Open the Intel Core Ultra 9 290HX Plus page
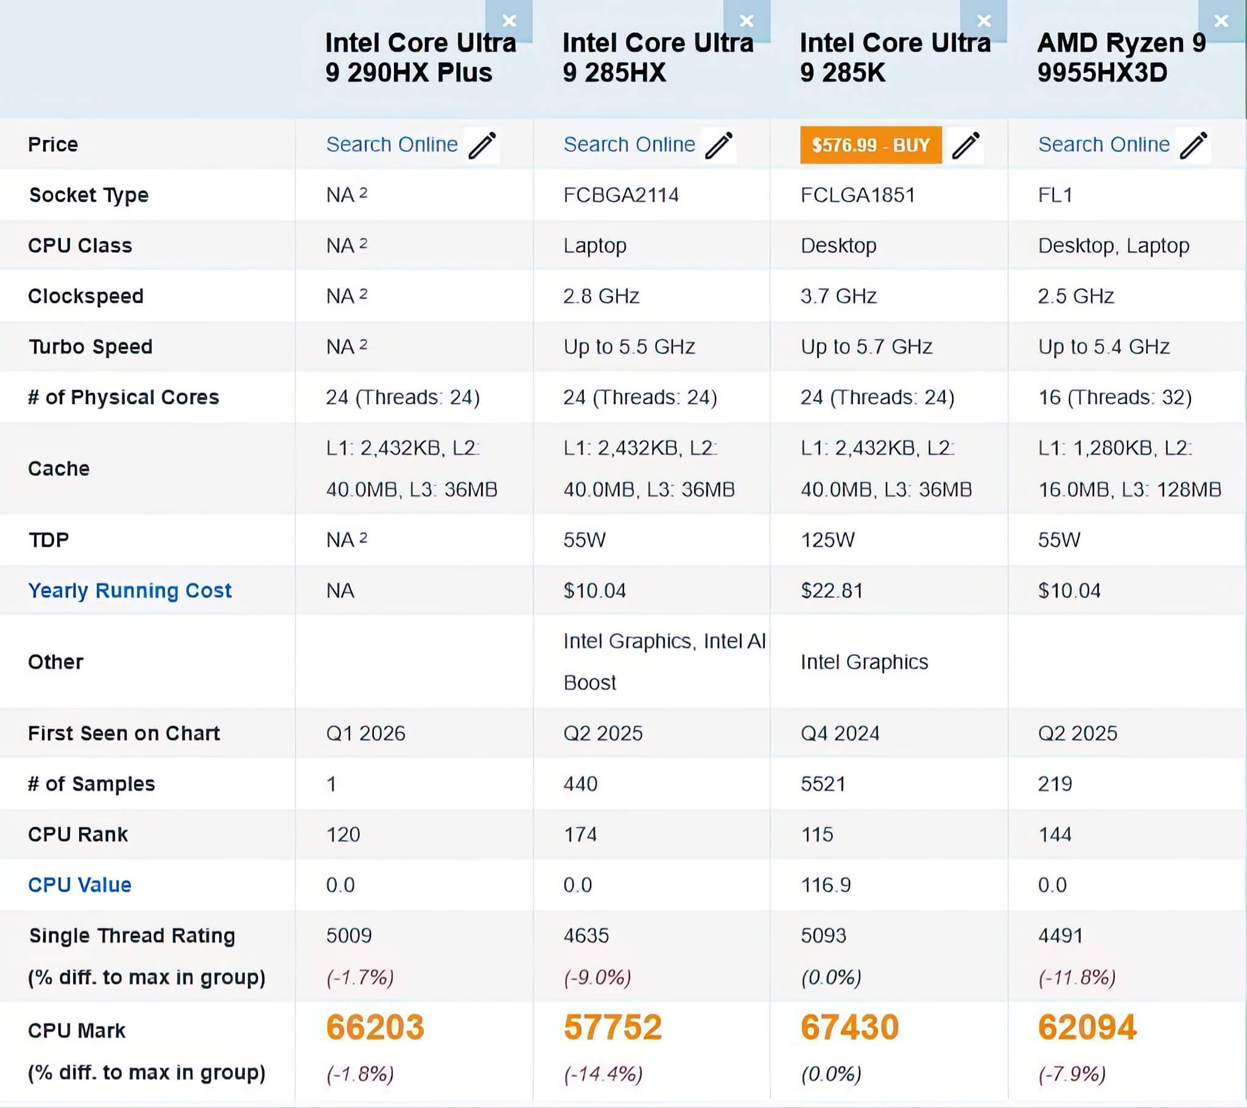 (x=421, y=58)
